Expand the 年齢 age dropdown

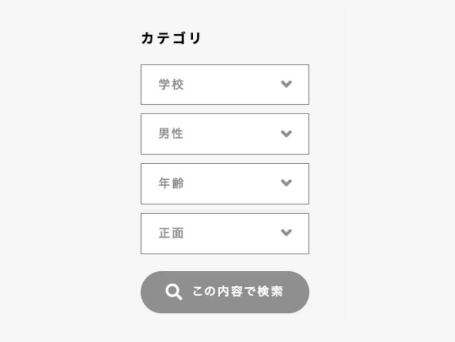click(225, 183)
